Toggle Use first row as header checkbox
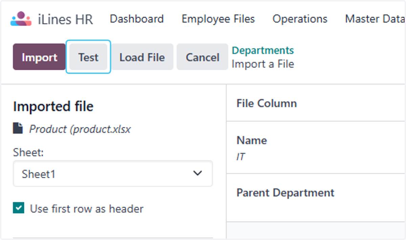The width and height of the screenshot is (406, 240). tap(19, 208)
